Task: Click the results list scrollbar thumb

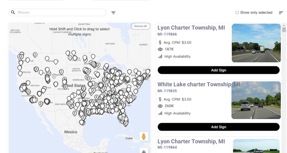Action: tap(284, 30)
